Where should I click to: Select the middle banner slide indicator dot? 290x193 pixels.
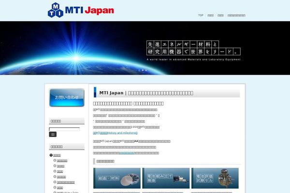(143, 70)
